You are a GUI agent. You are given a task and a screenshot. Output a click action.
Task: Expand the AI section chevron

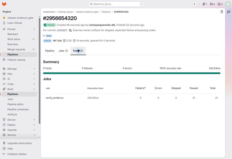click(34, 79)
